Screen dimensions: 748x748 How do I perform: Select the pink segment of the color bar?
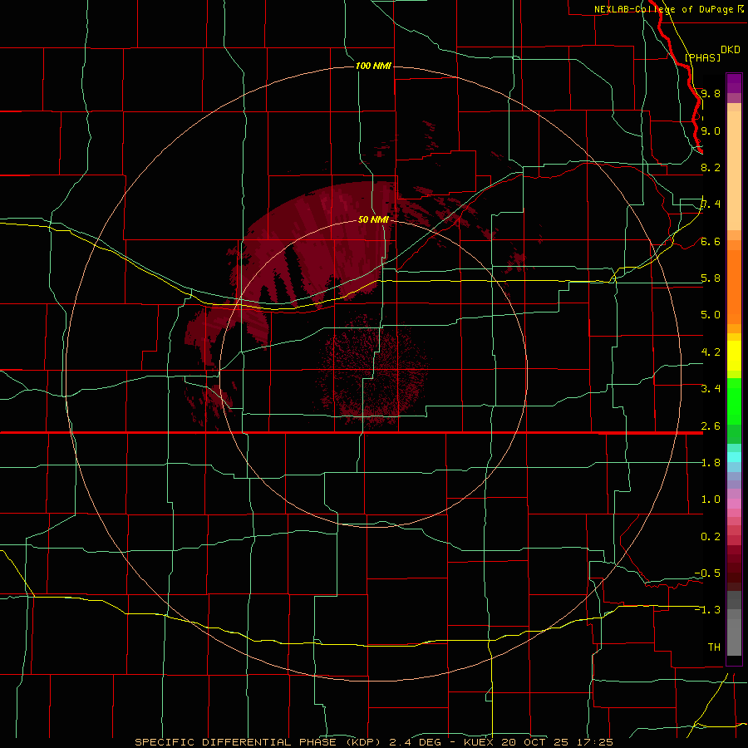click(x=734, y=504)
